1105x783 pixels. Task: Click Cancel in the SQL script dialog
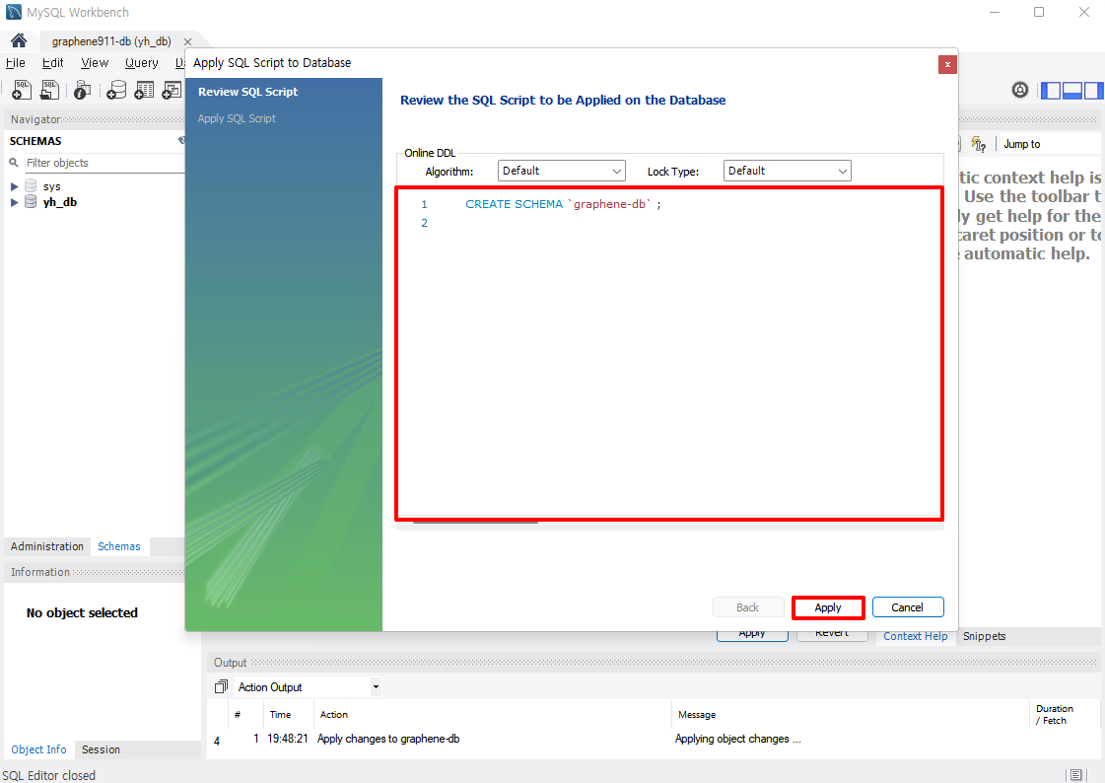coord(908,607)
